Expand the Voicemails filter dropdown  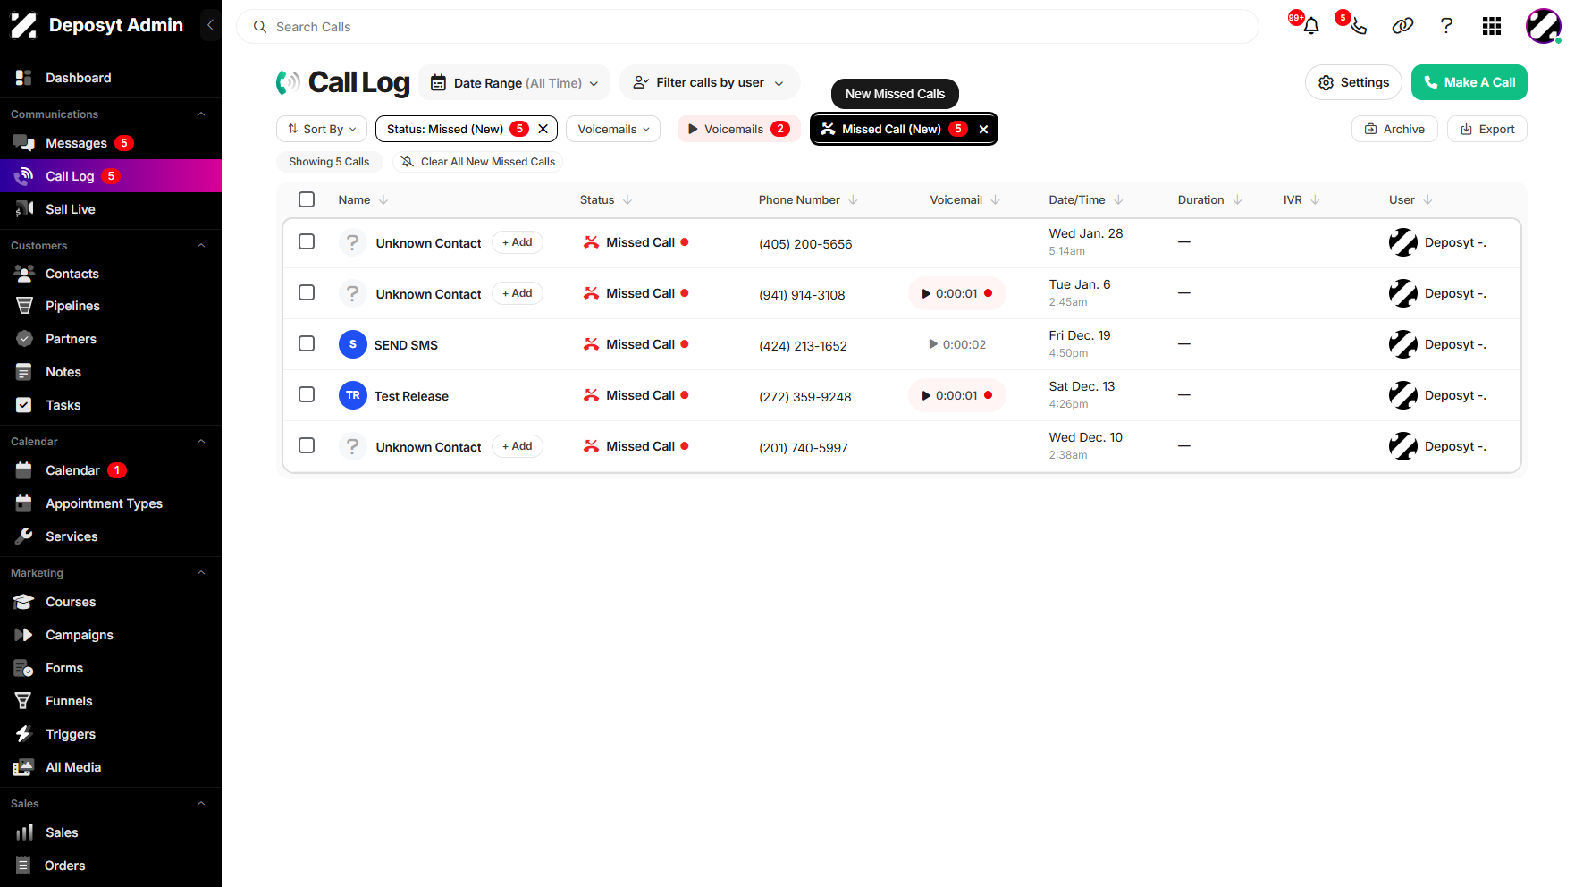pos(613,129)
